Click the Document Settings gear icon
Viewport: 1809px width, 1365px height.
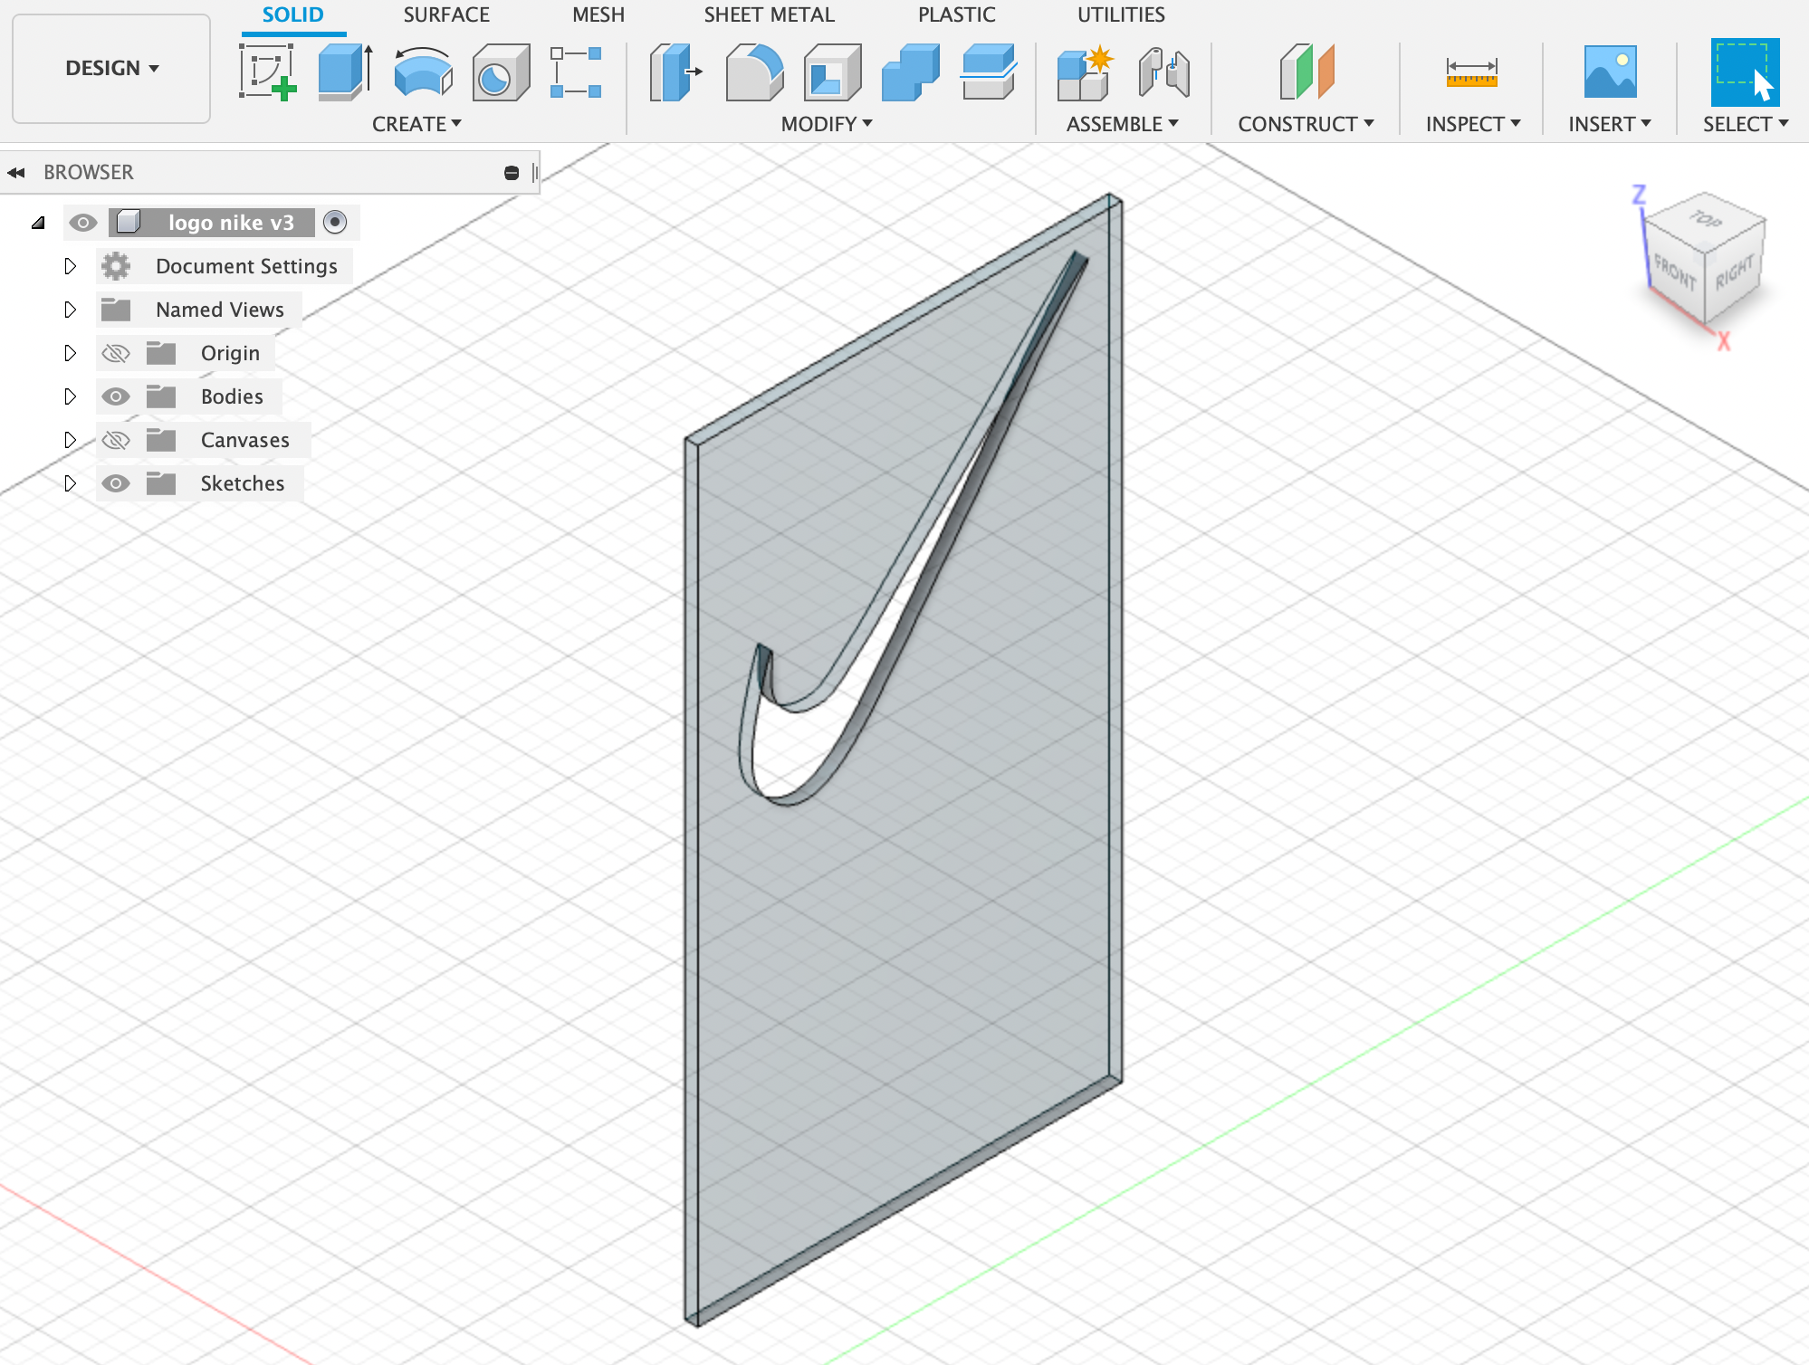coord(116,266)
